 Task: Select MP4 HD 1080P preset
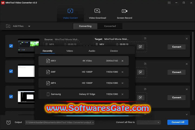(x=84, y=83)
